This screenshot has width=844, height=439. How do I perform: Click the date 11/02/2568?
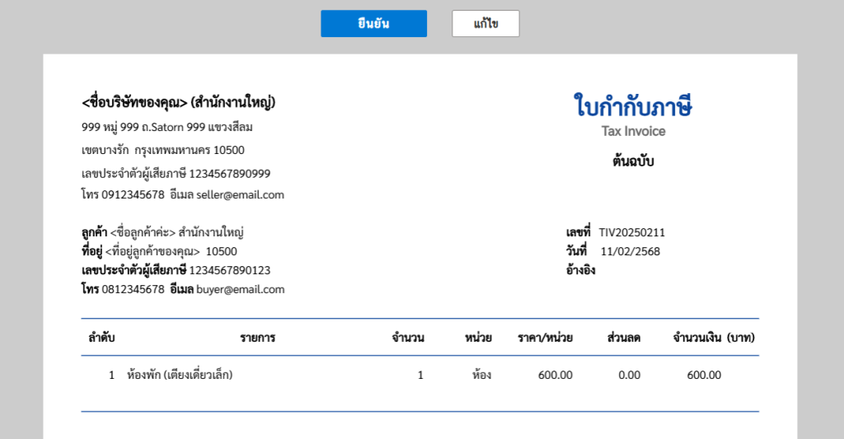tap(631, 251)
